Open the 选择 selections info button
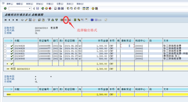188x102 pixels. click(98, 20)
